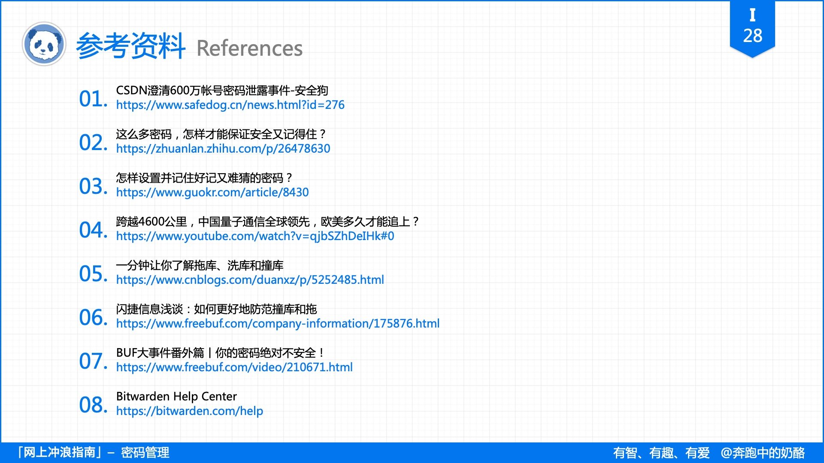Open the zhihu.com article link
The image size is (824, 463).
222,149
